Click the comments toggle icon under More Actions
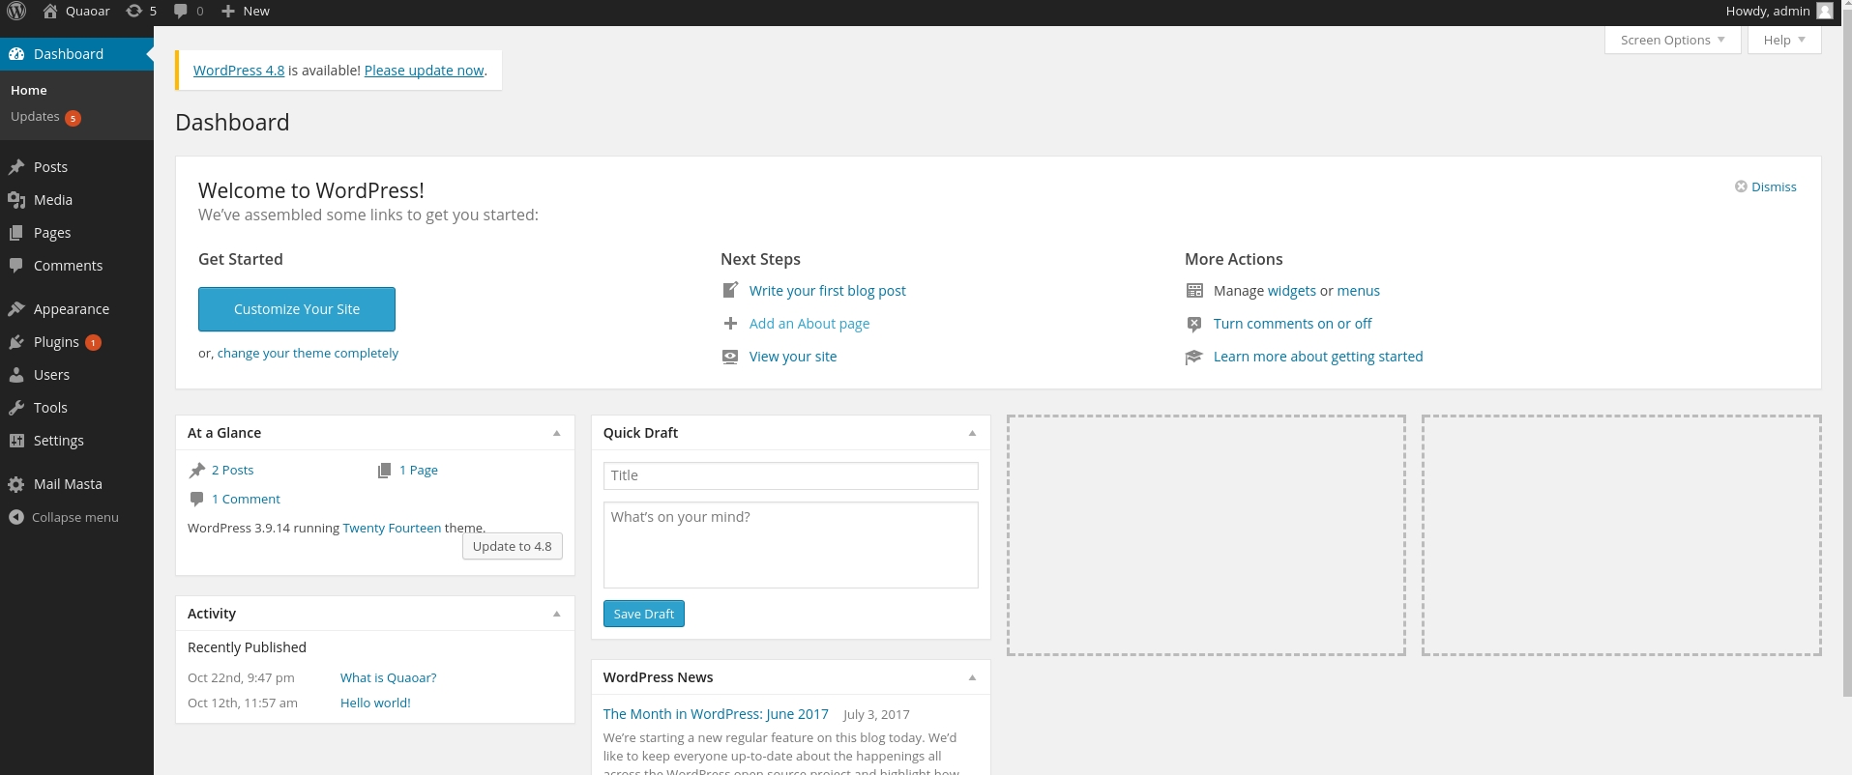This screenshot has width=1852, height=775. [1194, 324]
